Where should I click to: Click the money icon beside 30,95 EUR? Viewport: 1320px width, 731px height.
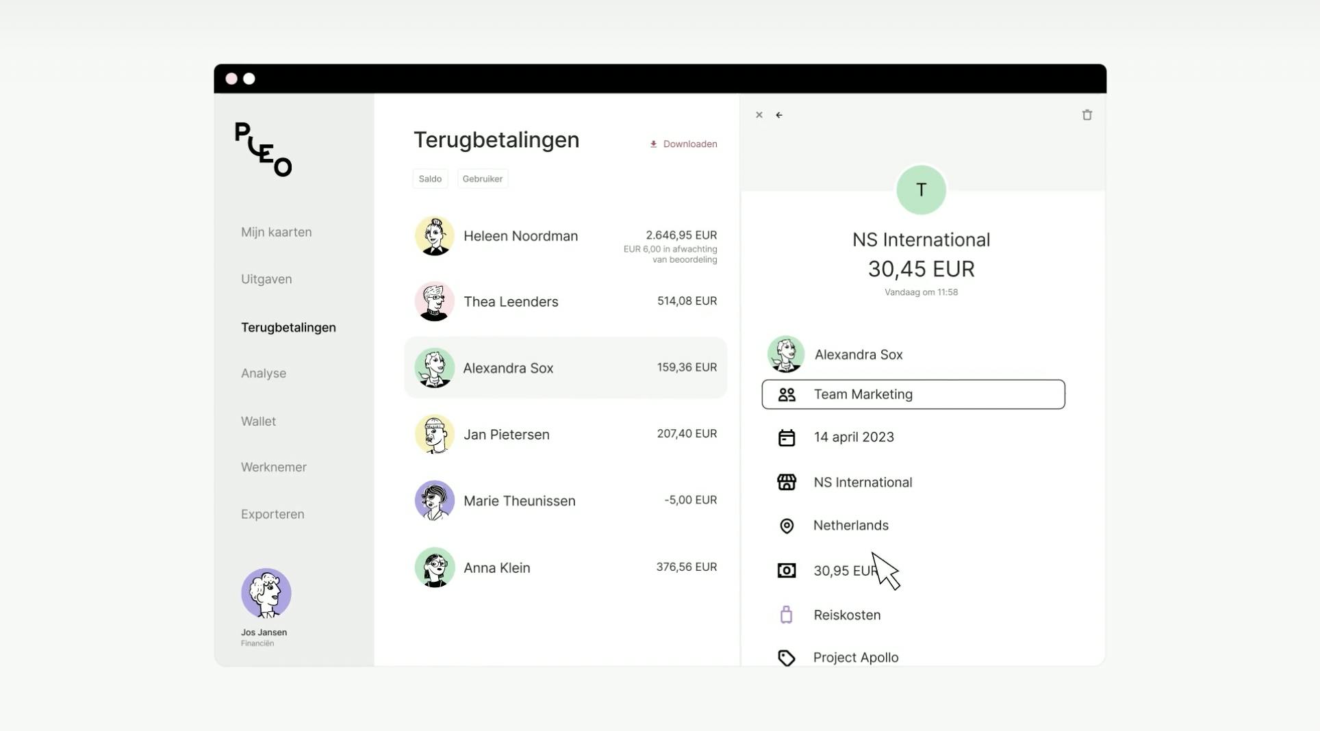pos(787,571)
